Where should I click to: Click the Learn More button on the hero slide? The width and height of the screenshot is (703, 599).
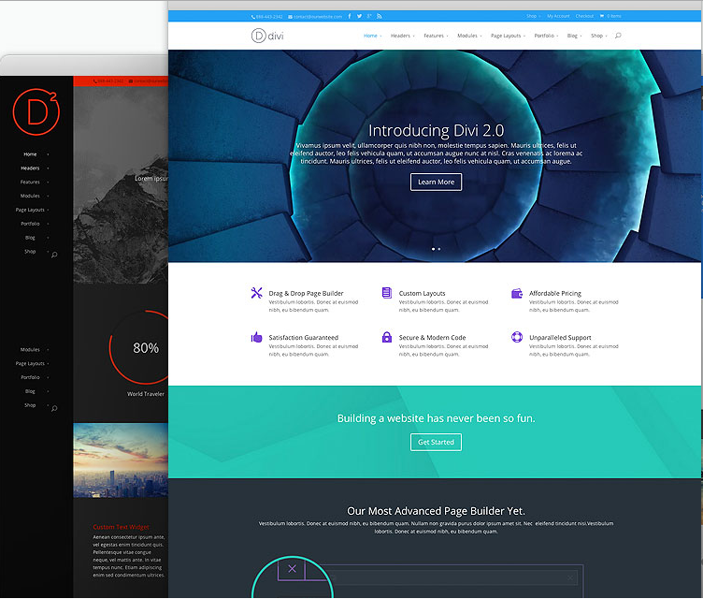point(436,182)
